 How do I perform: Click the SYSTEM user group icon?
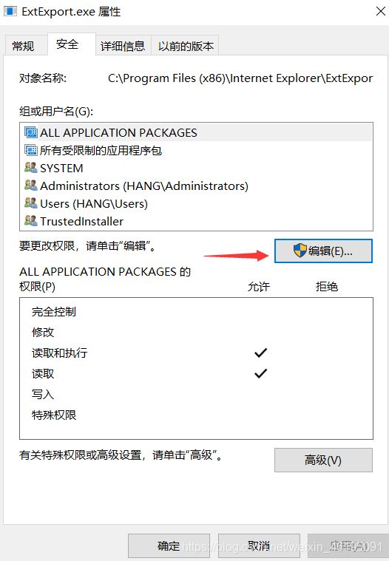pyautogui.click(x=31, y=168)
